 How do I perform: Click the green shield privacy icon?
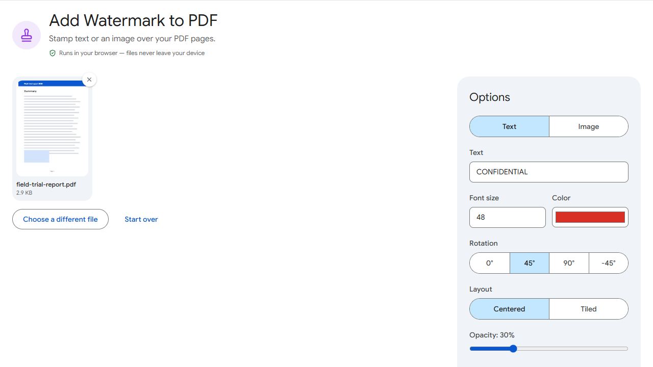[52, 53]
